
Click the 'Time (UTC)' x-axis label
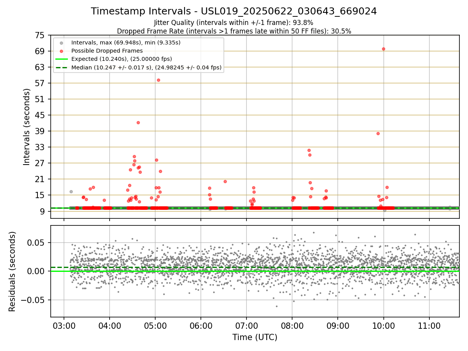255,337
